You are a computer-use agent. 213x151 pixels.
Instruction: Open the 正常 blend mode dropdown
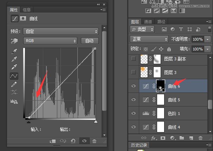coord(149,39)
